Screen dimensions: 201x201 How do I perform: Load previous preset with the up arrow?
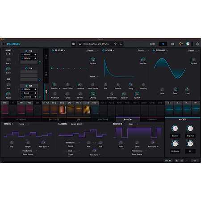(115, 44)
